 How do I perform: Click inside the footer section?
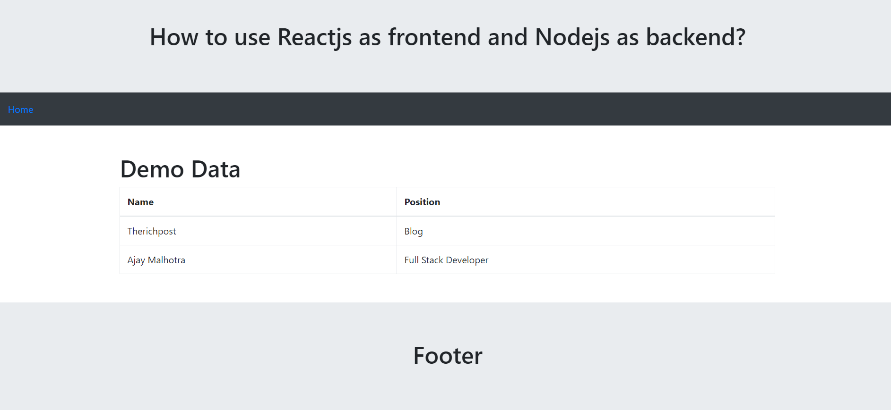[445, 387]
